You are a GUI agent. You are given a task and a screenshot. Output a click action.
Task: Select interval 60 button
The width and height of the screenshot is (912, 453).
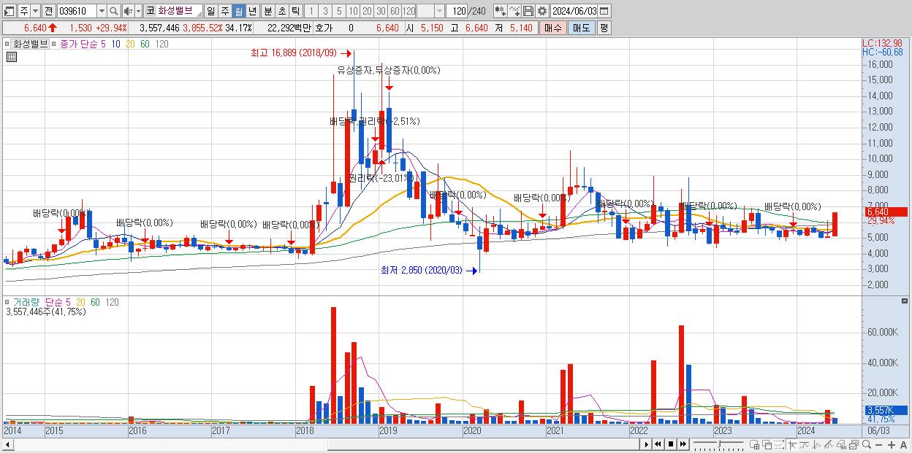[395, 11]
